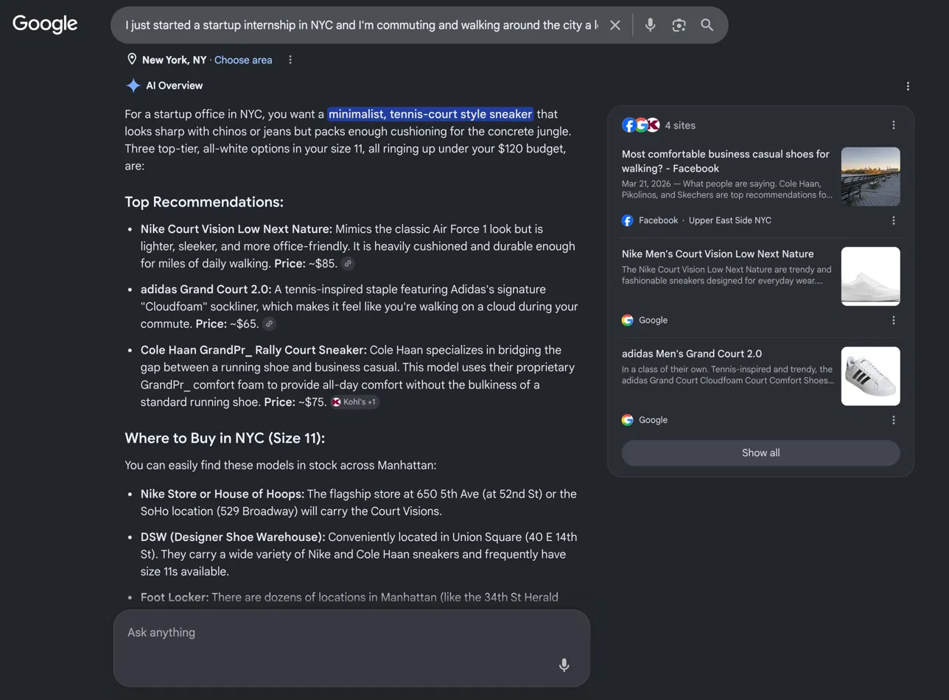Click microphone icon in Ask anything box
The width and height of the screenshot is (949, 700).
[x=564, y=665]
